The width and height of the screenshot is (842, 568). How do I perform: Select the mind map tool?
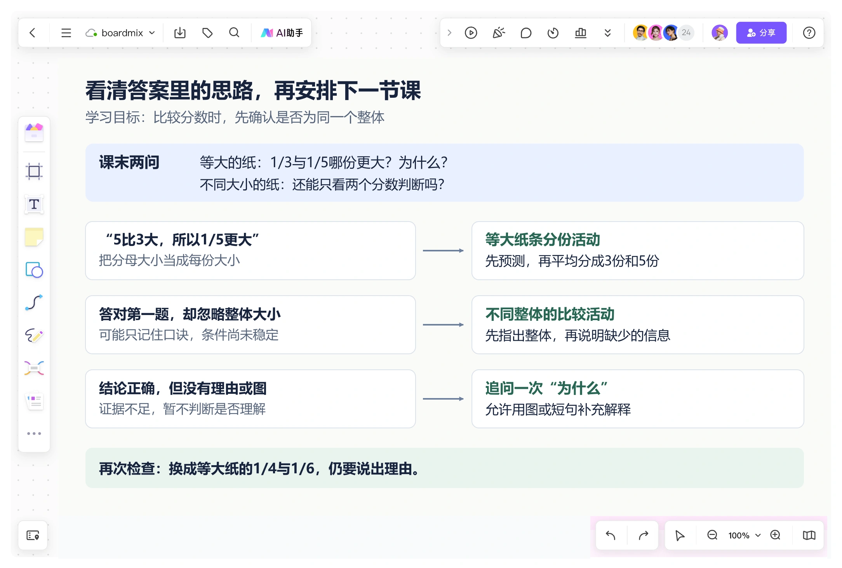[34, 368]
